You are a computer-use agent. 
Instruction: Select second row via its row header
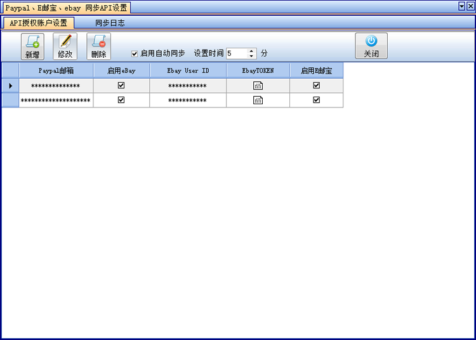coord(11,100)
